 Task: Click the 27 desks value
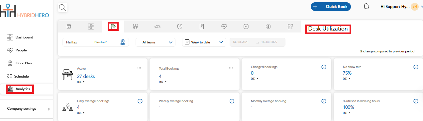pos(86,76)
